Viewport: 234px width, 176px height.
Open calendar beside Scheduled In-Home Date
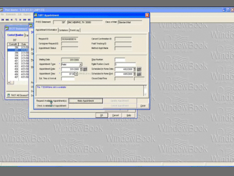(139, 69)
